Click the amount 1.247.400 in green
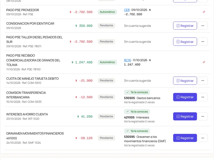 pyautogui.click(x=82, y=62)
